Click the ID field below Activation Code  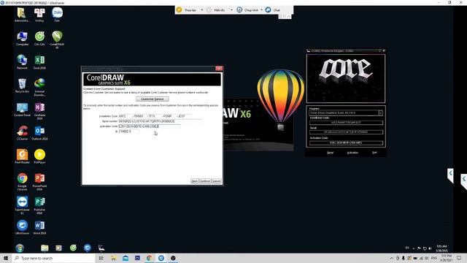tap(128, 131)
